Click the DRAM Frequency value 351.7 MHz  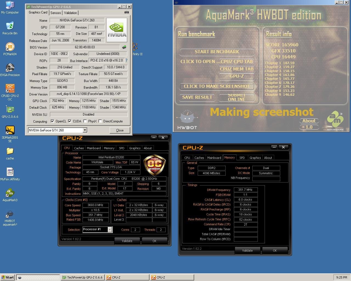tap(245, 190)
